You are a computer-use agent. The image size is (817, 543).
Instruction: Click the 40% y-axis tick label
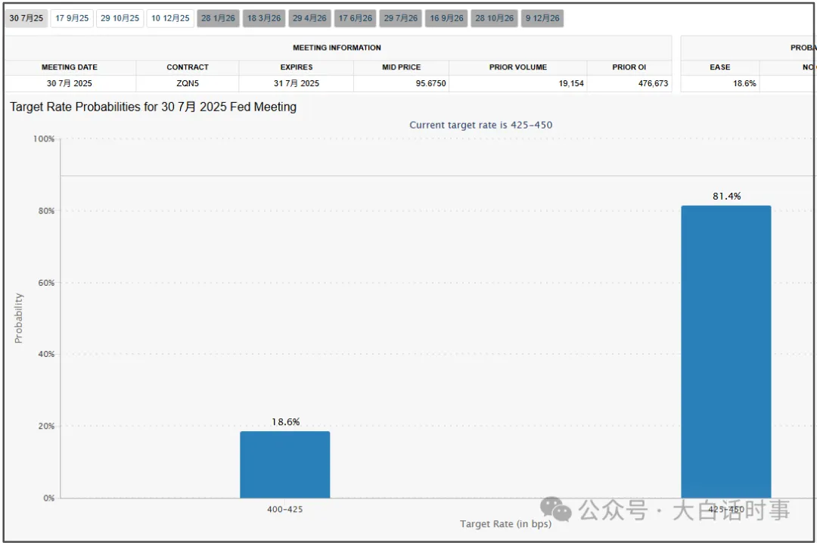pyautogui.click(x=46, y=355)
